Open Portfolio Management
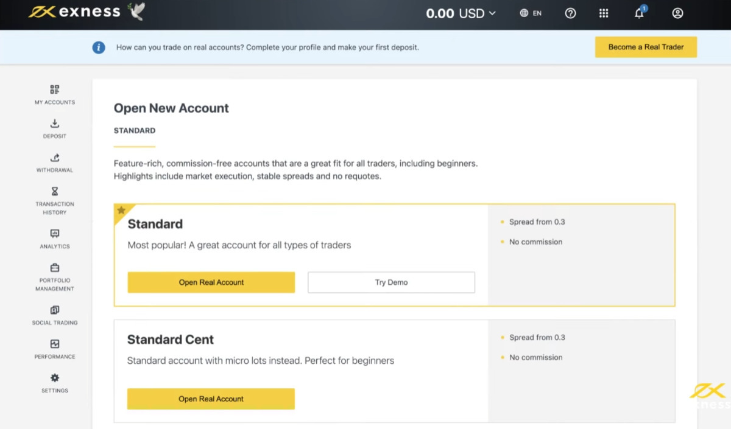The width and height of the screenshot is (731, 429). 55,277
